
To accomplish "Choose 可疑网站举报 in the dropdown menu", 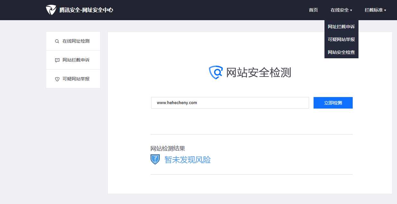I will pyautogui.click(x=341, y=39).
